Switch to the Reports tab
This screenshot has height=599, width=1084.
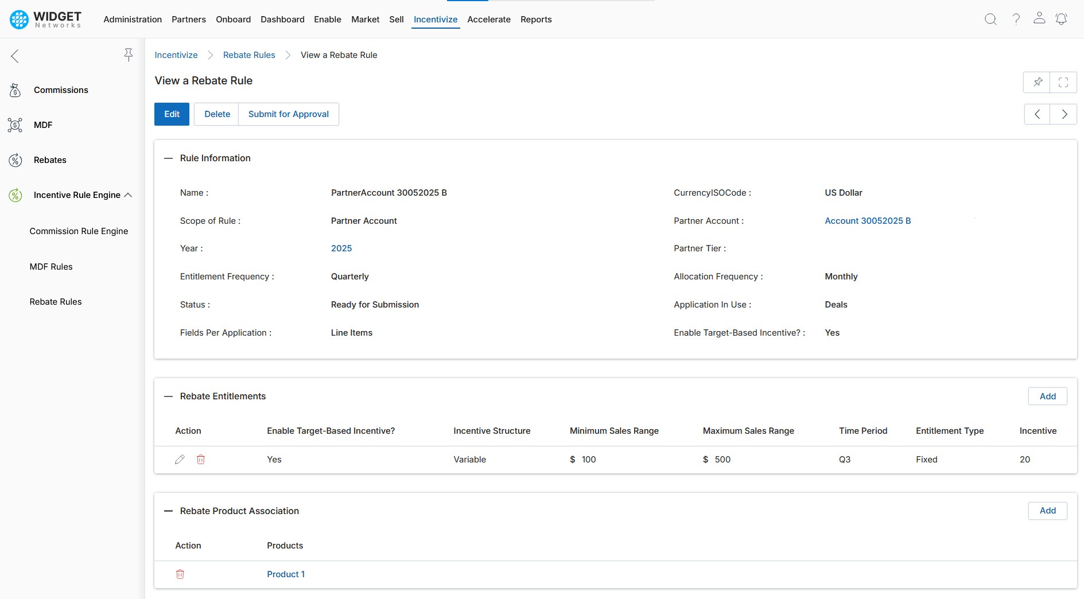click(535, 20)
